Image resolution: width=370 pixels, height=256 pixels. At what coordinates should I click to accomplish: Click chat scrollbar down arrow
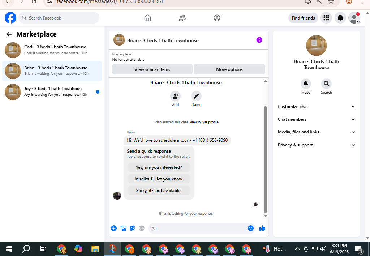[265, 216]
